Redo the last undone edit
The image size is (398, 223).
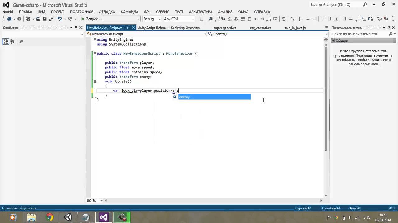pyautogui.click(x=70, y=19)
